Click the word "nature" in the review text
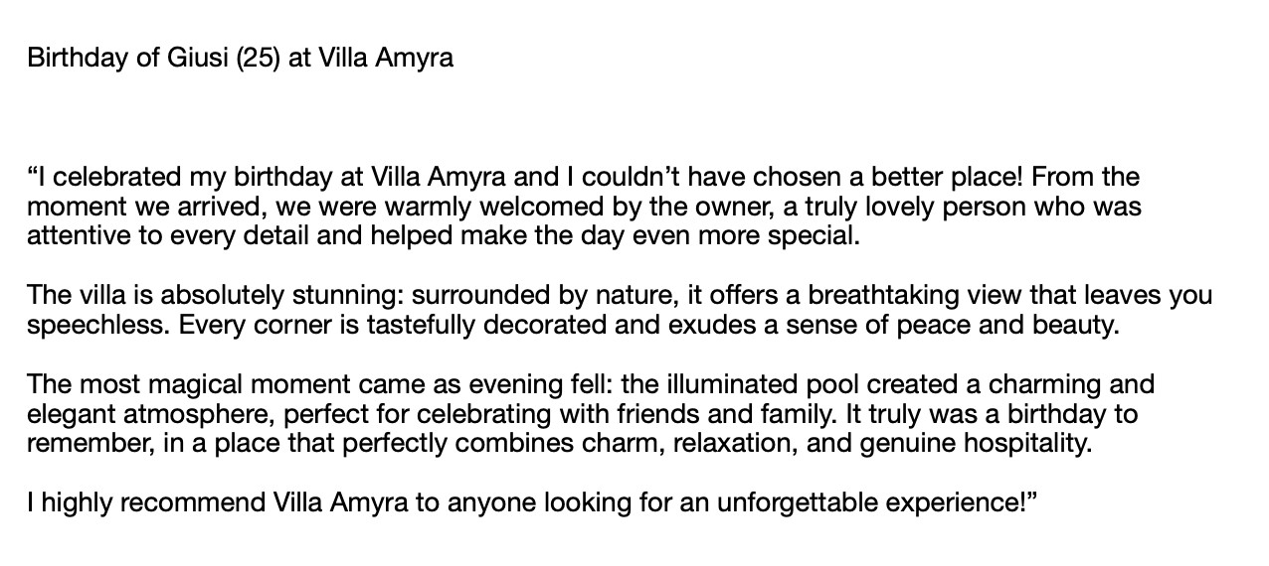 pos(609,296)
